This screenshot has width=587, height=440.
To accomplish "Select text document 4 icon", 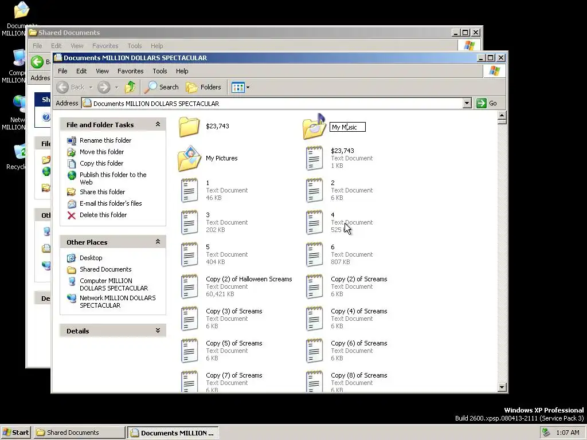I will coord(314,222).
